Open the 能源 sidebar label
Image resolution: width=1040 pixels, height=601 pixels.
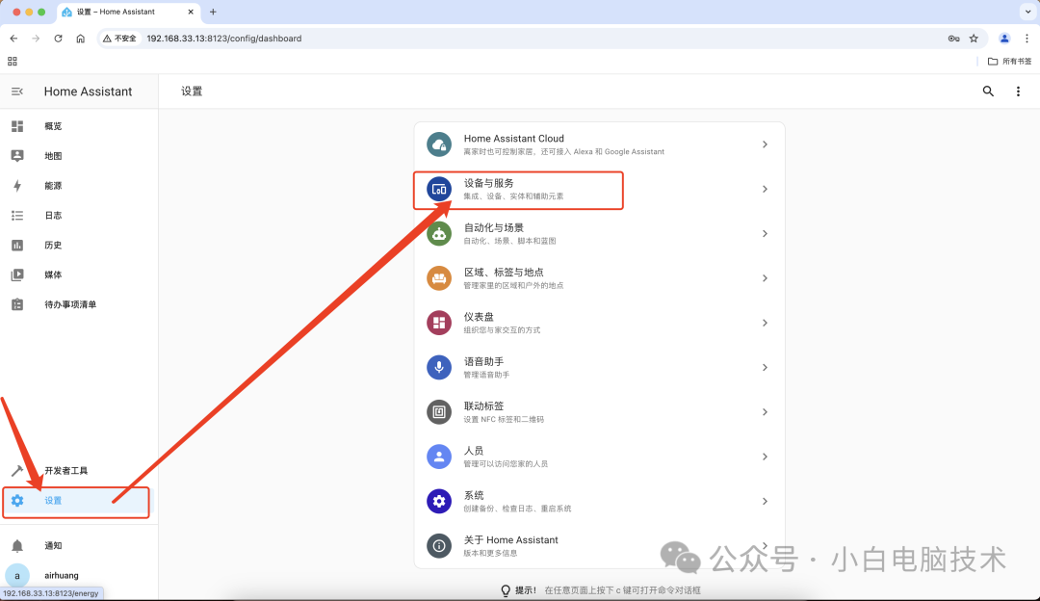(53, 186)
